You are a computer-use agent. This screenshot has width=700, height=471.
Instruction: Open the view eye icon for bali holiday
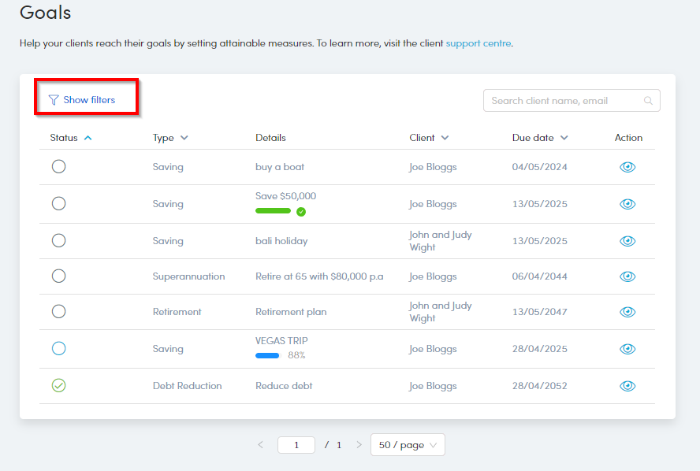(x=627, y=241)
